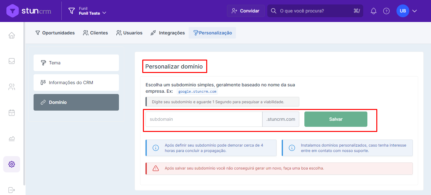Click the Convidar button
Image resolution: width=431 pixels, height=195 pixels.
pos(246,11)
